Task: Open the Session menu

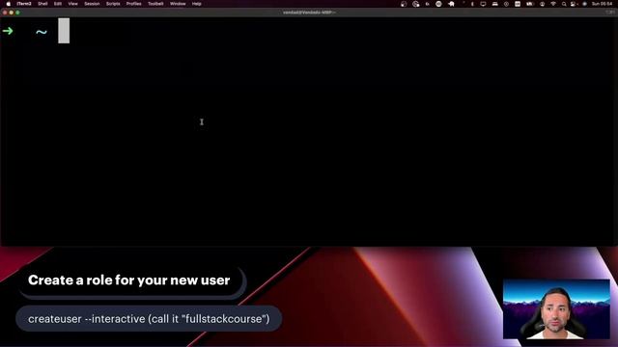Action: 92,4
